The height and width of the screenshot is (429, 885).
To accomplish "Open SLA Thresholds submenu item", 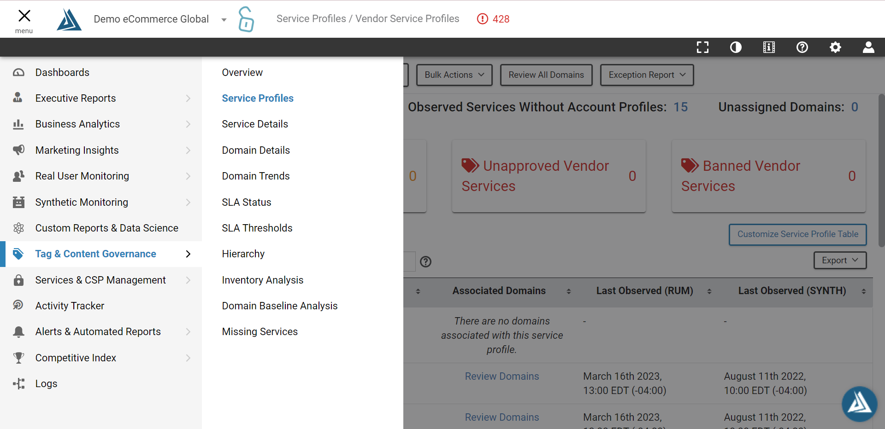I will point(257,228).
